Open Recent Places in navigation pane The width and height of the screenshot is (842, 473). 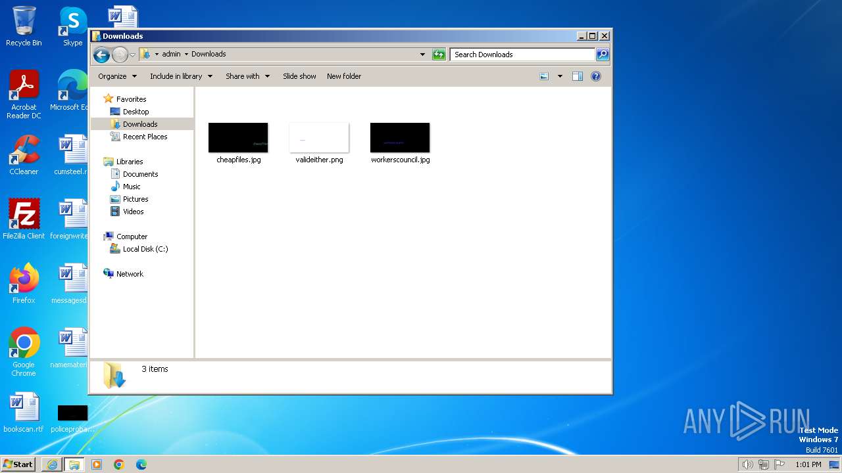point(145,137)
